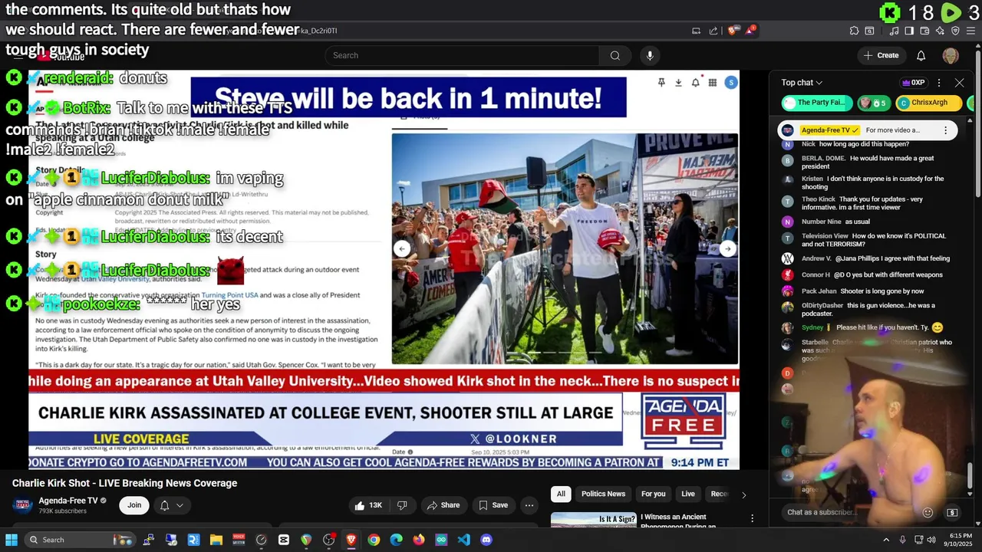Toggle the browser sidebar panel icon

(909, 31)
